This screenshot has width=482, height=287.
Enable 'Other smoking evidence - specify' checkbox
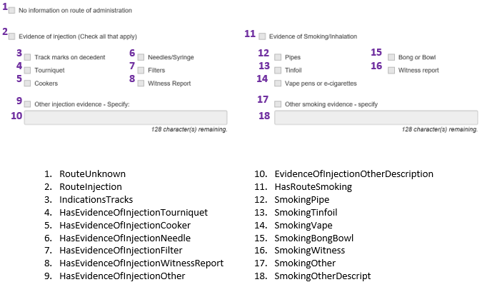pos(278,104)
